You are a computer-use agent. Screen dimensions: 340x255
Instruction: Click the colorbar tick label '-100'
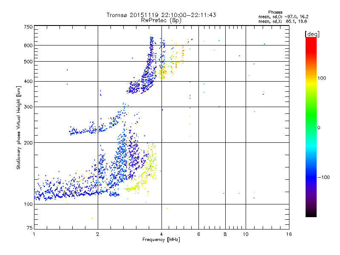[323, 177]
